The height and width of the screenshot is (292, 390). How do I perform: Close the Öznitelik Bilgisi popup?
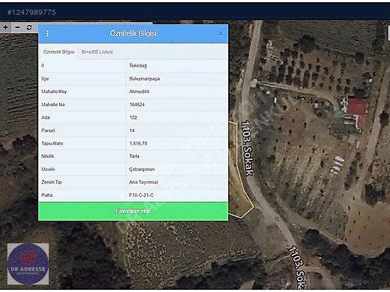[x=220, y=33]
